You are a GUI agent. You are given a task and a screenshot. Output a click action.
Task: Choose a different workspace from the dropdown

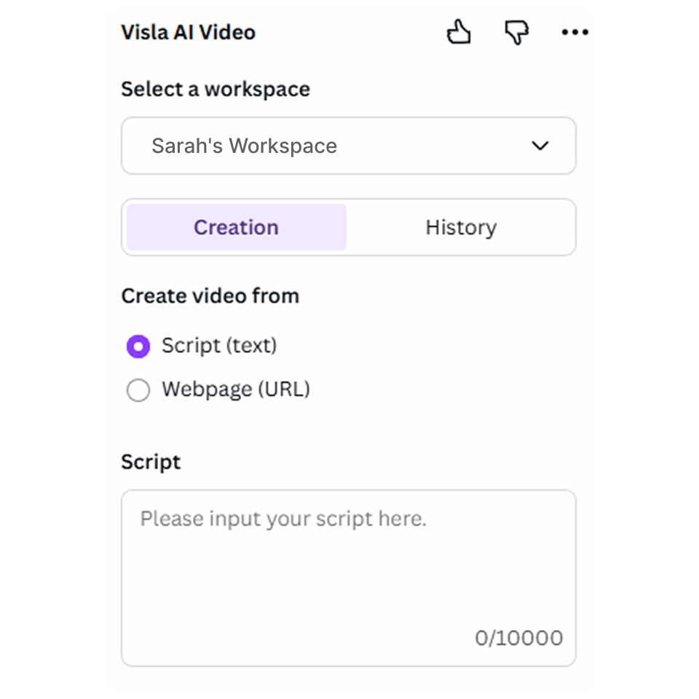tap(348, 146)
